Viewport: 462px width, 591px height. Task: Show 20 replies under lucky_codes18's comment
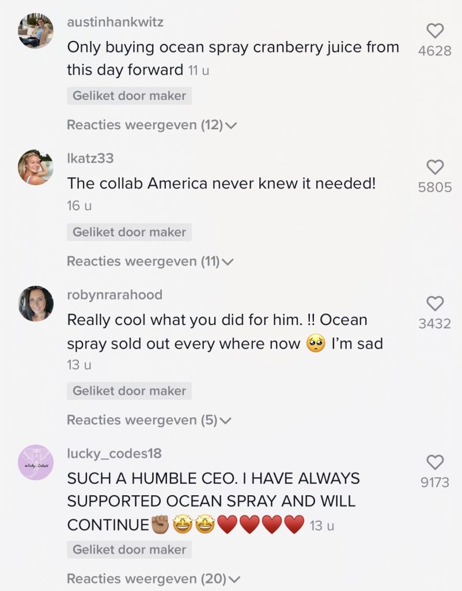(x=153, y=578)
